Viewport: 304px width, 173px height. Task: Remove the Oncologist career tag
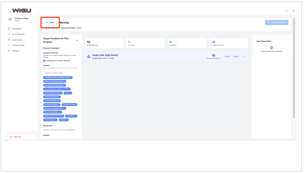click(76, 116)
